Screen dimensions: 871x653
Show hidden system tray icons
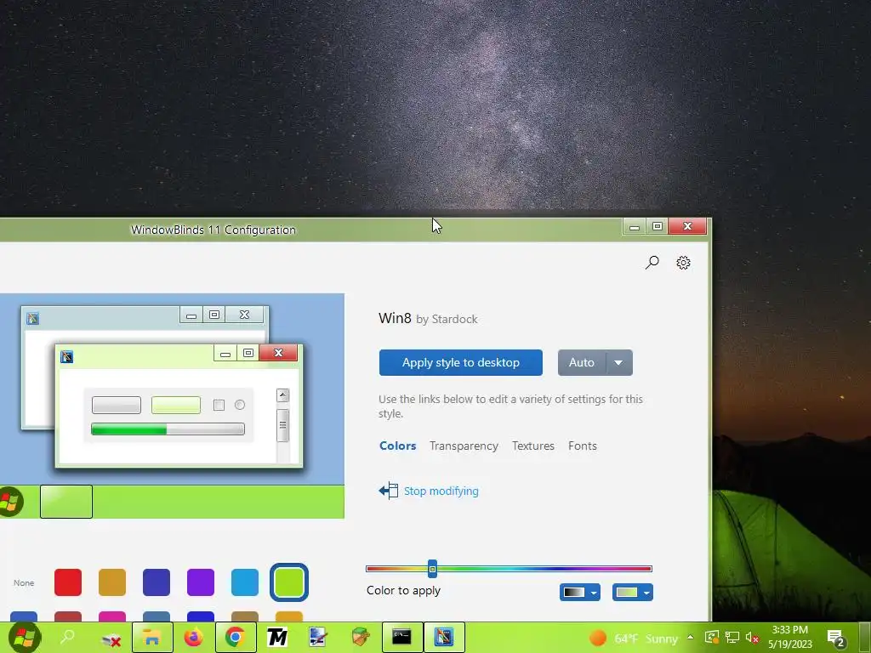tap(691, 638)
